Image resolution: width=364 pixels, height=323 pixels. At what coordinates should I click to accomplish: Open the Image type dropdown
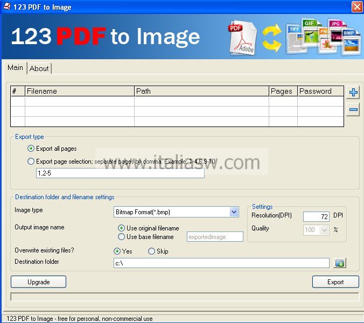click(x=234, y=212)
